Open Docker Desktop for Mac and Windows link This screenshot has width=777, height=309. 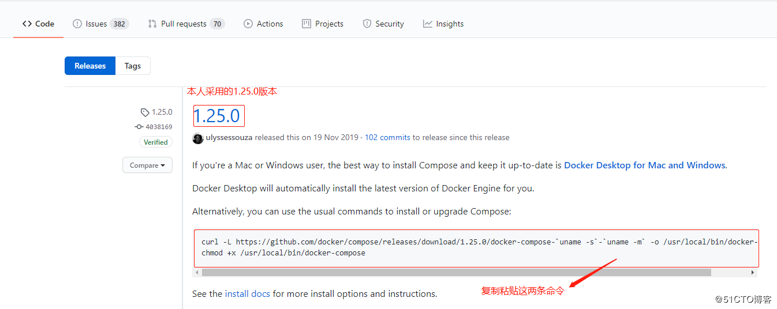644,165
